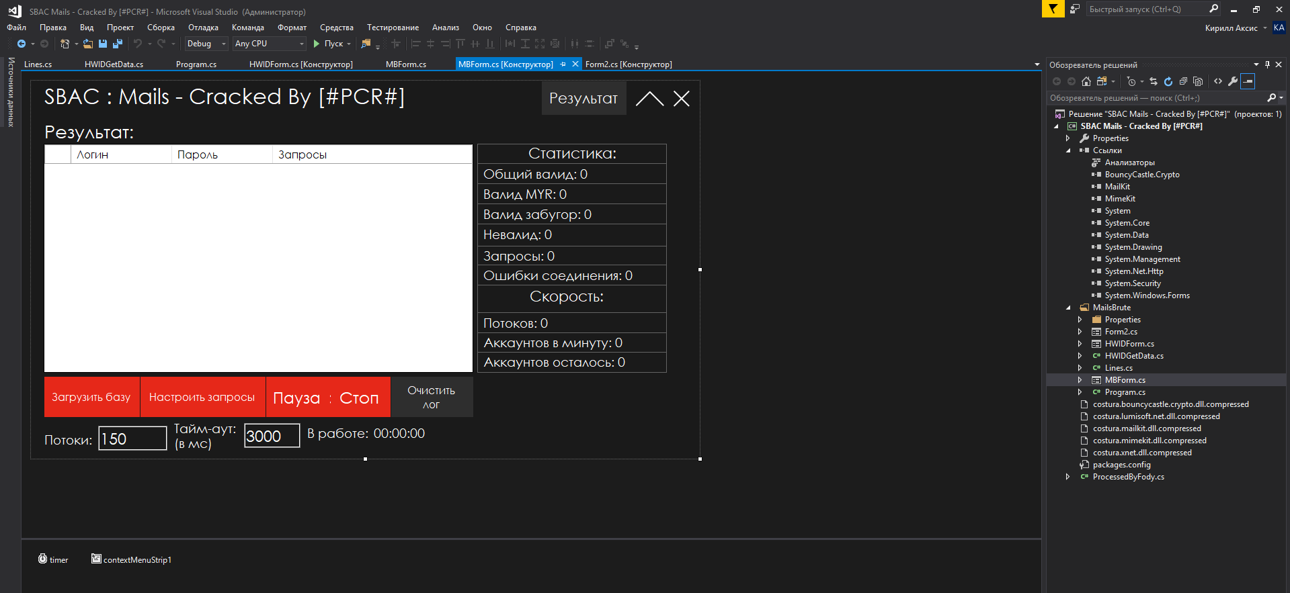The width and height of the screenshot is (1290, 593).
Task: Click the Save All icon
Action: [x=118, y=44]
